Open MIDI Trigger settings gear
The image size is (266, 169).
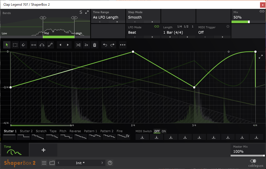click(228, 27)
